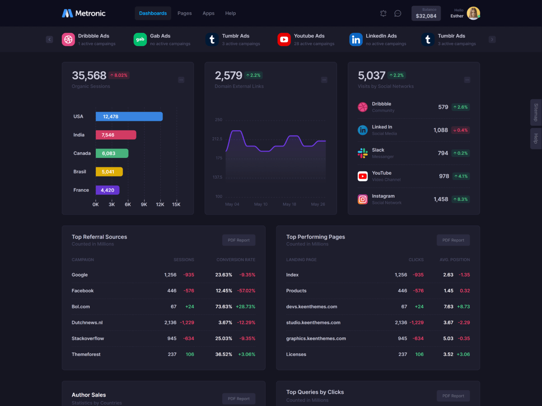Click the Slack icon in social networks
Image resolution: width=542 pixels, height=406 pixels.
pos(363,153)
